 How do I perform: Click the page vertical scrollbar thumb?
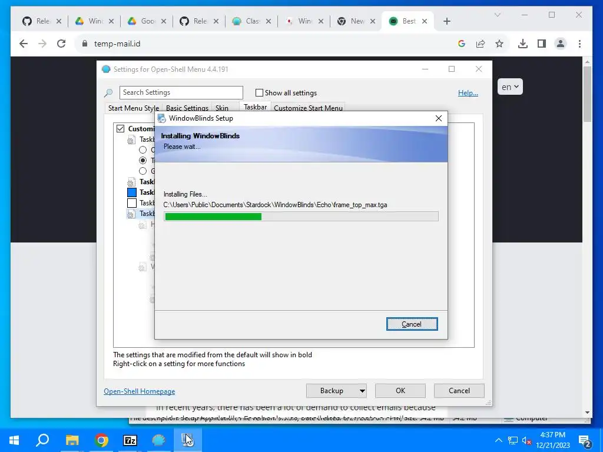pyautogui.click(x=587, y=94)
